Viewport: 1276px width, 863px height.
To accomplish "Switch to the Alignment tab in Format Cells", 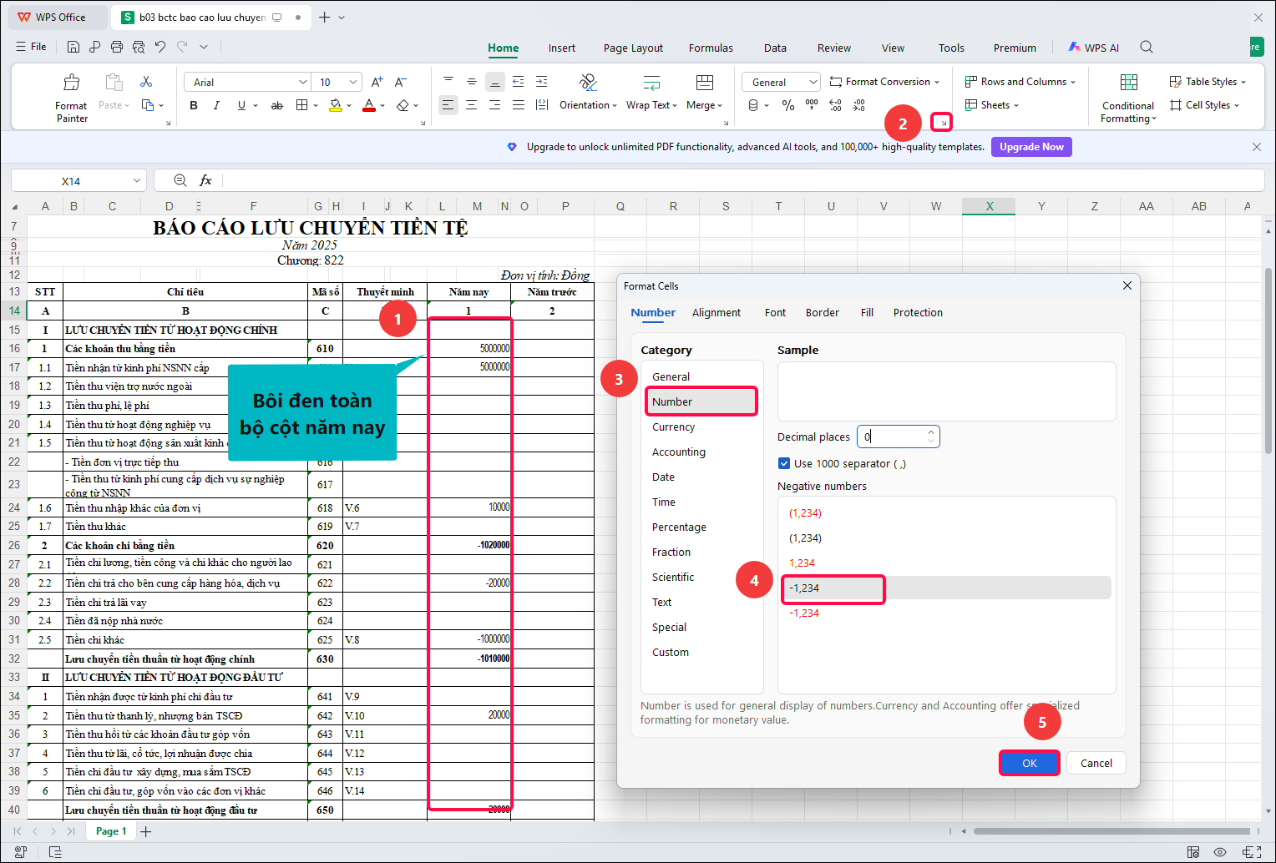I will point(716,312).
